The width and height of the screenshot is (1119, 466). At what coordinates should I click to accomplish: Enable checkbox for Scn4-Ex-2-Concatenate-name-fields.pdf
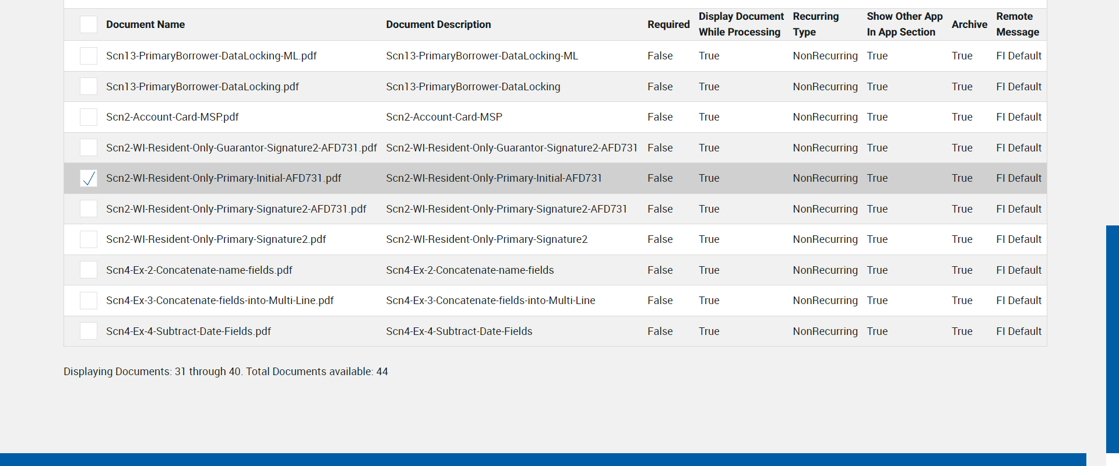click(x=89, y=270)
